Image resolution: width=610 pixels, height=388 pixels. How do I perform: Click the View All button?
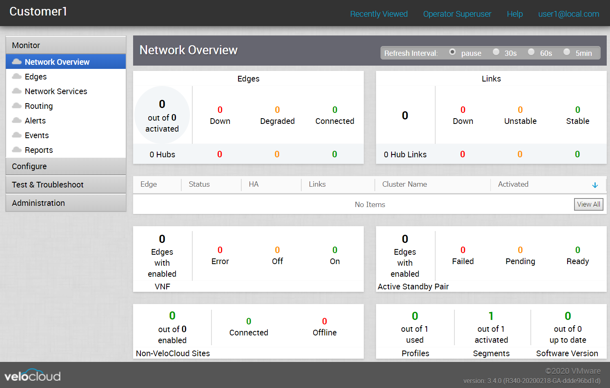point(588,204)
